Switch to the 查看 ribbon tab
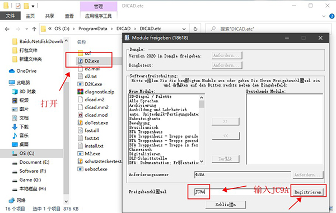This screenshot has width=336, height=213. point(69,16)
